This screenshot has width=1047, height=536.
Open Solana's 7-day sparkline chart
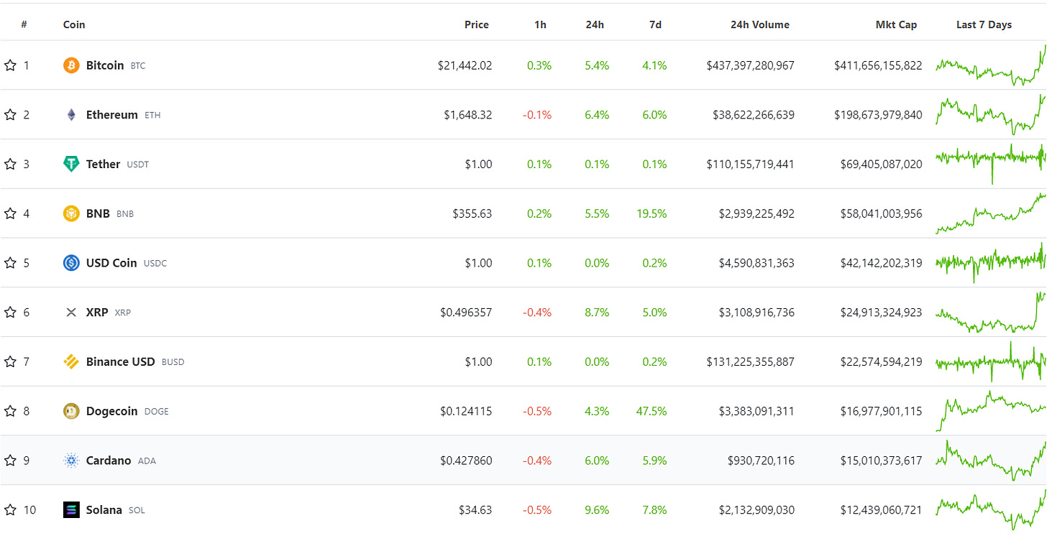[991, 510]
